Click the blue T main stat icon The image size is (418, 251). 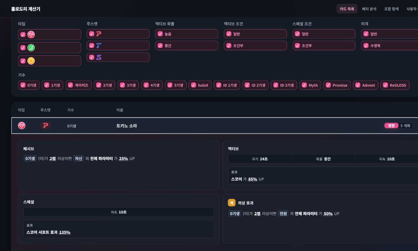click(x=99, y=45)
